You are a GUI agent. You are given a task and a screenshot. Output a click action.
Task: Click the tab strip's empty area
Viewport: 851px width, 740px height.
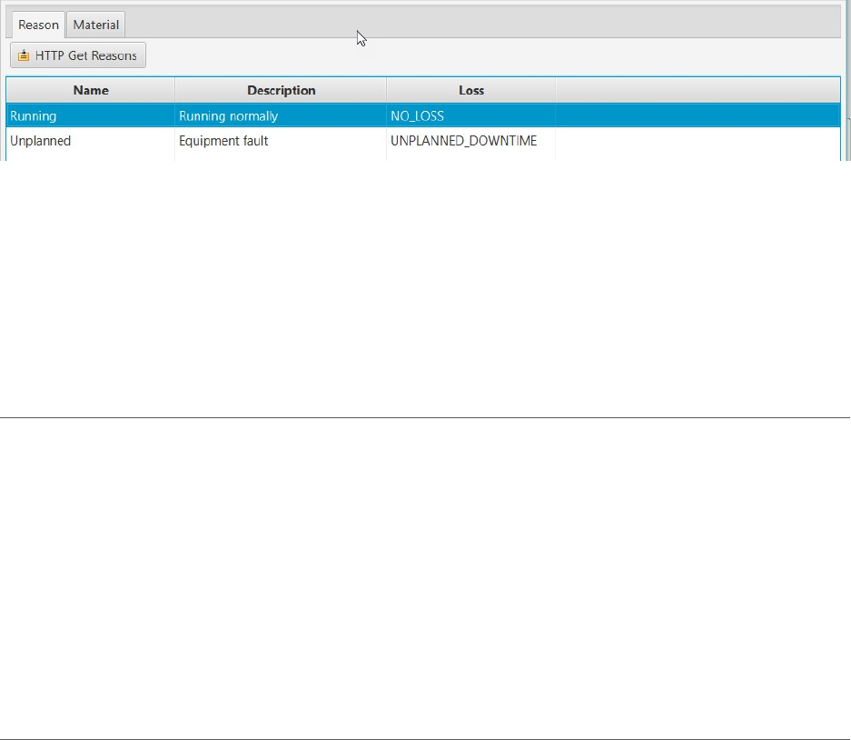coord(483,22)
